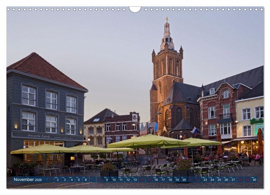Click the November 2026 month label
This screenshot has width=270, height=195.
click(28, 179)
